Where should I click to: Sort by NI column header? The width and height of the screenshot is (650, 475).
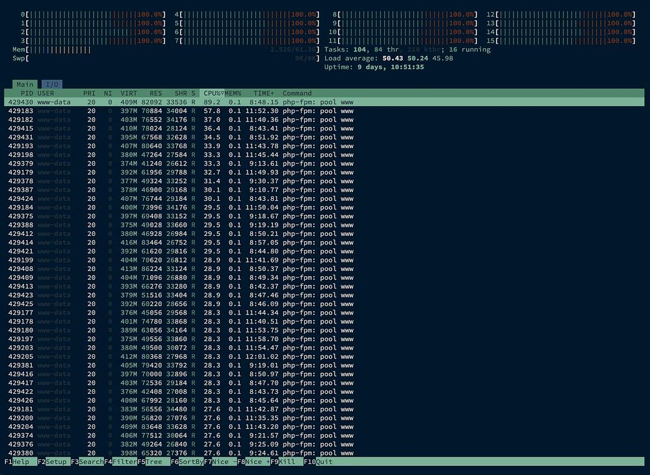click(108, 94)
